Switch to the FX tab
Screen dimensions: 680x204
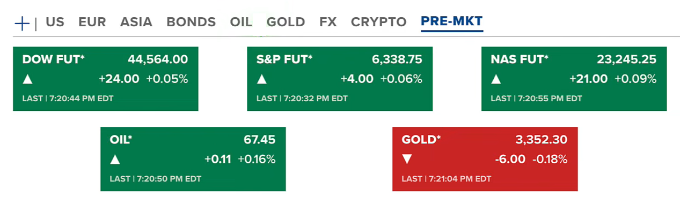(328, 22)
